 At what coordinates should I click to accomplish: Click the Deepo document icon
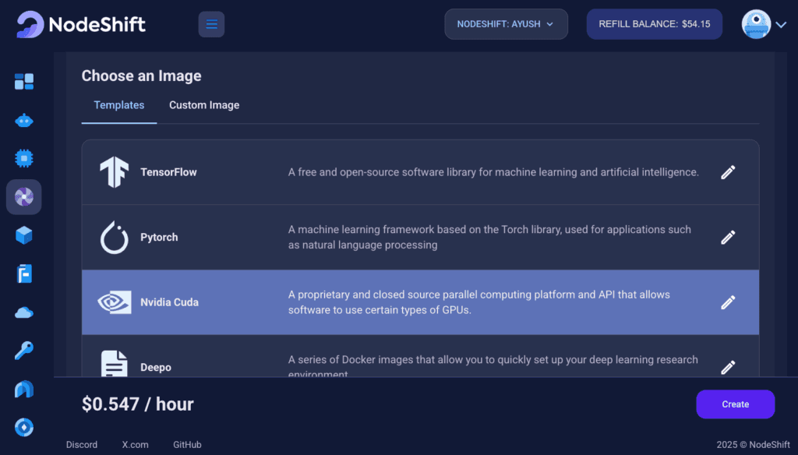114,364
